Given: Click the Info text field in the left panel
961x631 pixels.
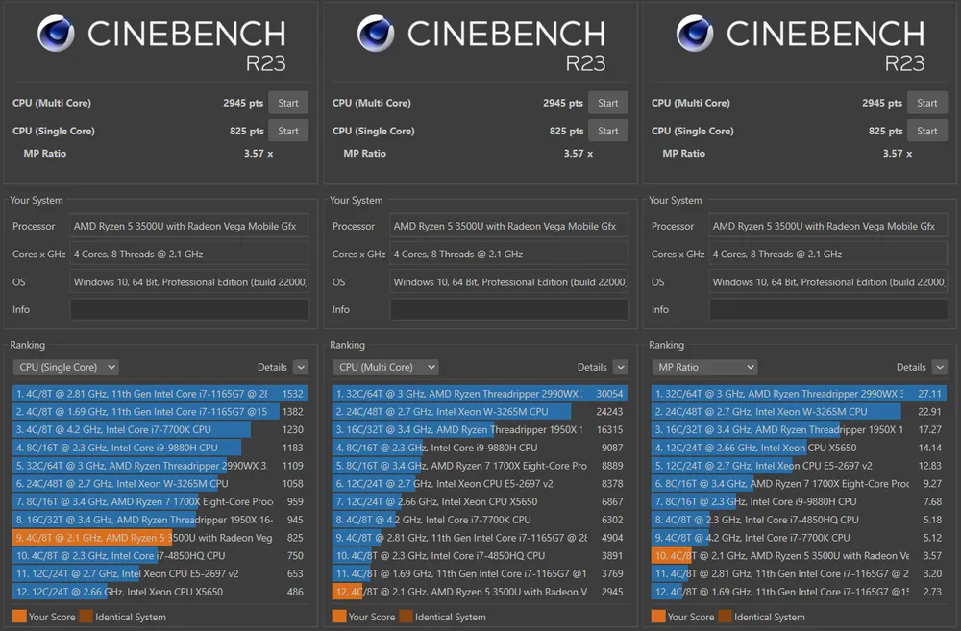Looking at the screenshot, I should [x=189, y=309].
